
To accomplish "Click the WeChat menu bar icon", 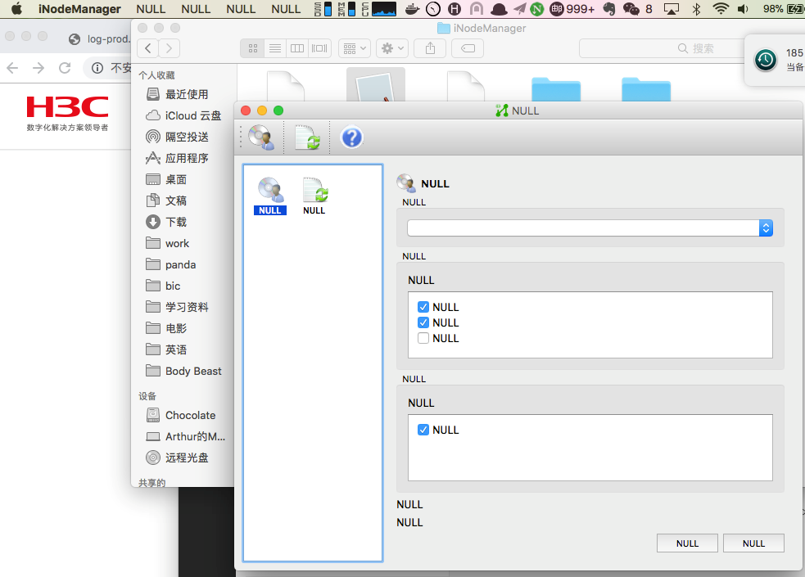I will tap(631, 9).
